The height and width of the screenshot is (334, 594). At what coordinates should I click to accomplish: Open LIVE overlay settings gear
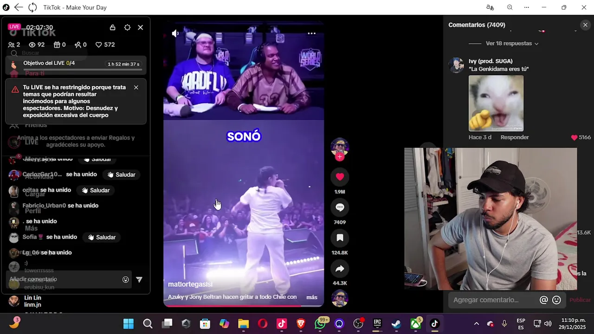127,27
